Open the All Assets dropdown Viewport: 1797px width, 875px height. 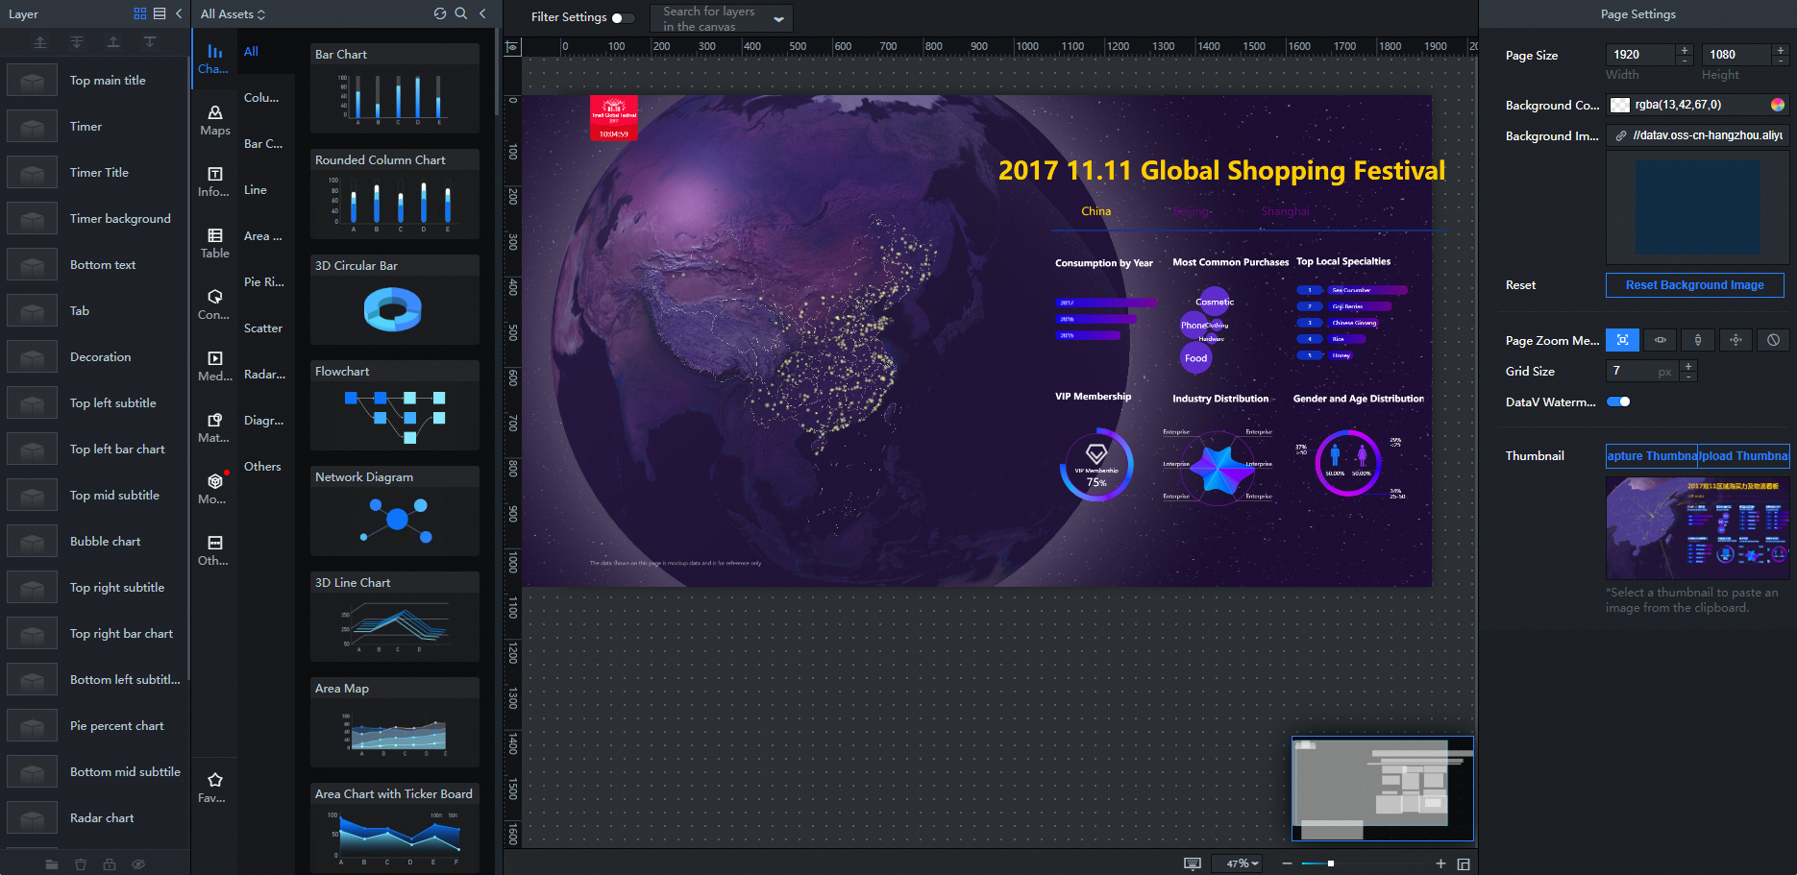coord(233,13)
